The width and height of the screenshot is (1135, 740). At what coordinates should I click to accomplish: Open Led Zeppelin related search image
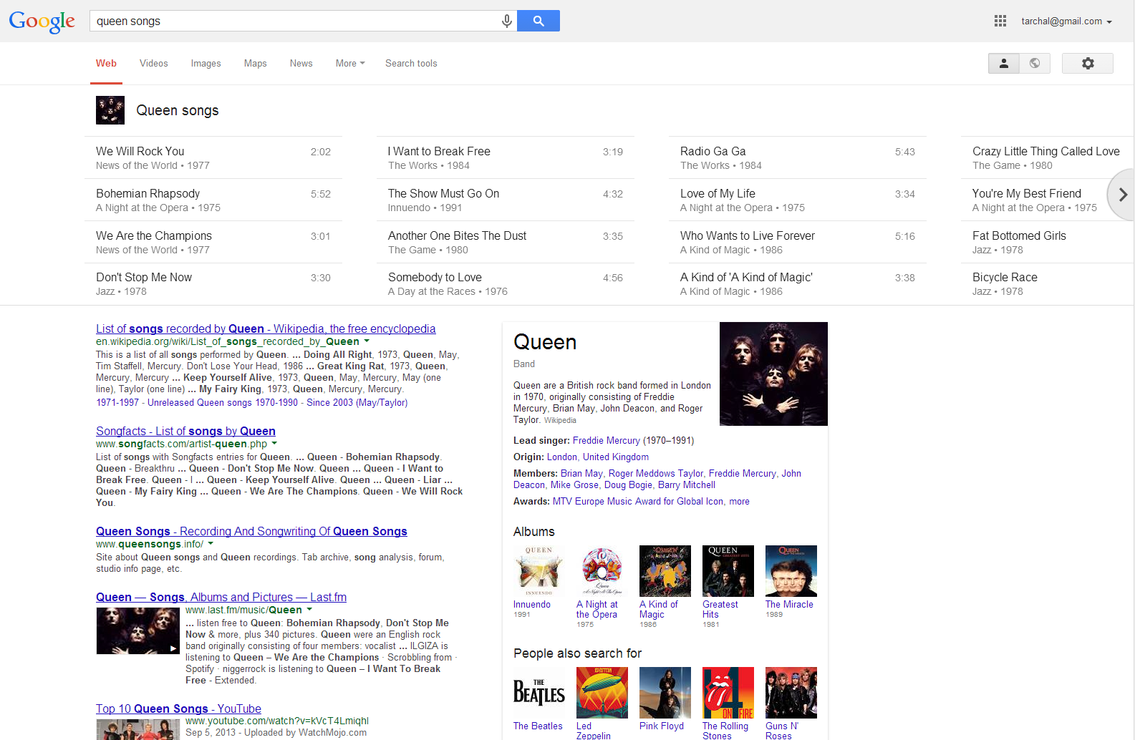pos(602,693)
